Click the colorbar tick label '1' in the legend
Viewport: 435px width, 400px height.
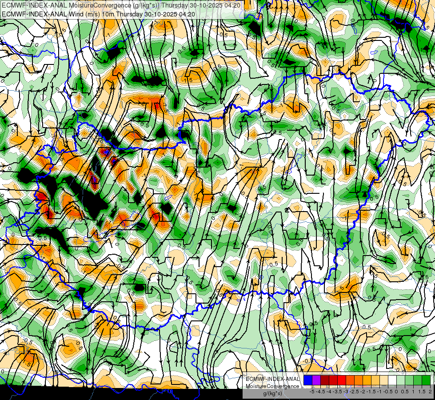click(413, 392)
